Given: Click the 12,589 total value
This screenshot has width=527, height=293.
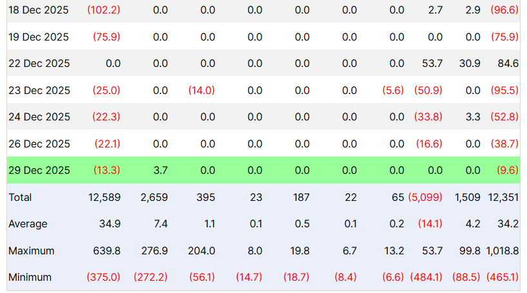Looking at the screenshot, I should pyautogui.click(x=104, y=197).
